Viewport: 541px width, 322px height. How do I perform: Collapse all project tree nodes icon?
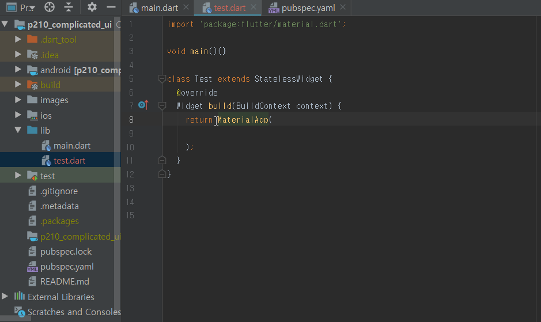(69, 7)
